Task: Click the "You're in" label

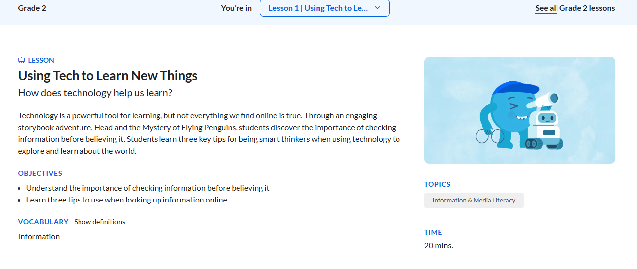Action: click(237, 8)
